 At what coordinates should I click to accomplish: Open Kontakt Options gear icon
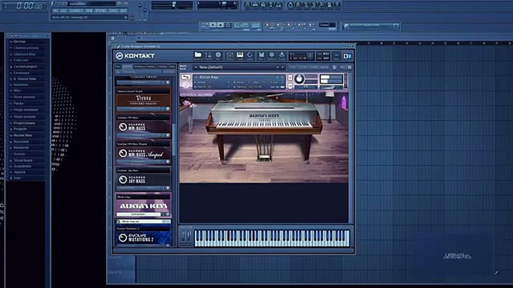[272, 55]
